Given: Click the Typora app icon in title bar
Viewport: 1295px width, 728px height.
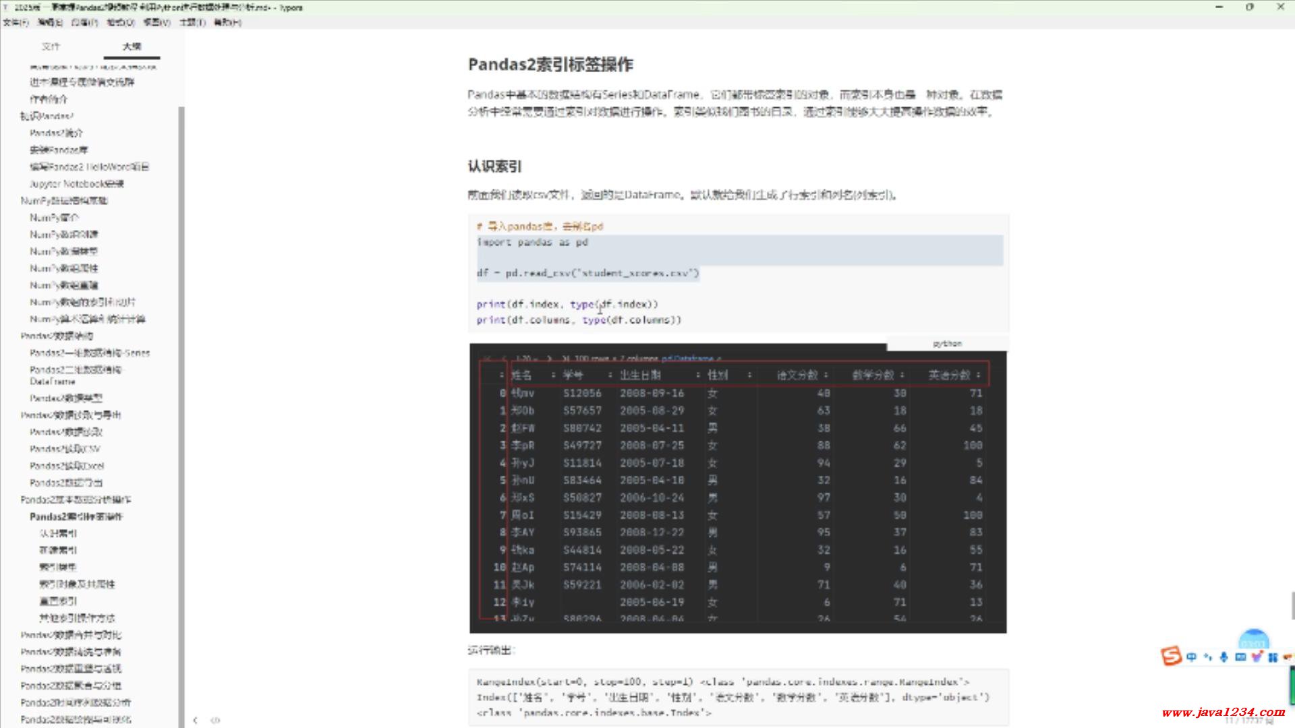Looking at the screenshot, I should 6,7.
